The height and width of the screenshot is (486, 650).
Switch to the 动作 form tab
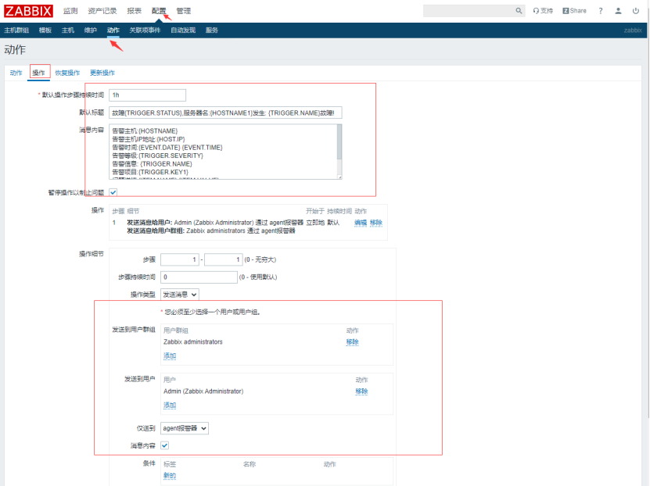point(16,73)
